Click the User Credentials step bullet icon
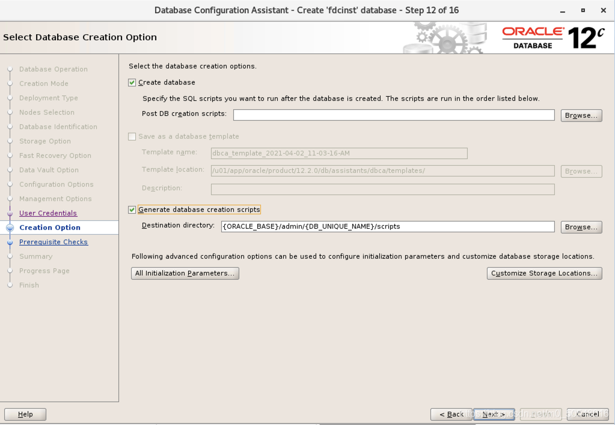Image resolution: width=615 pixels, height=425 pixels. (10, 214)
